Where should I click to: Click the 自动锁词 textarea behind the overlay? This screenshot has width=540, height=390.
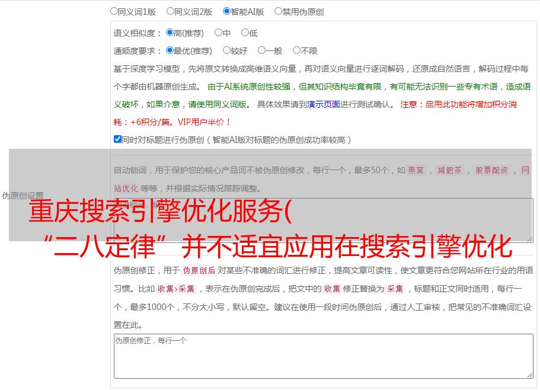tap(324, 220)
